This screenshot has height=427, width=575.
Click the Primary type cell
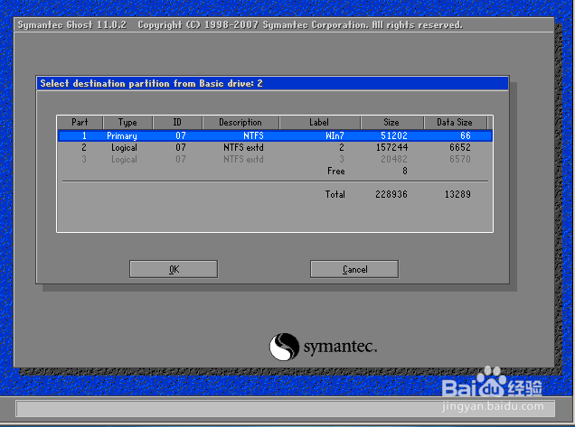(122, 136)
